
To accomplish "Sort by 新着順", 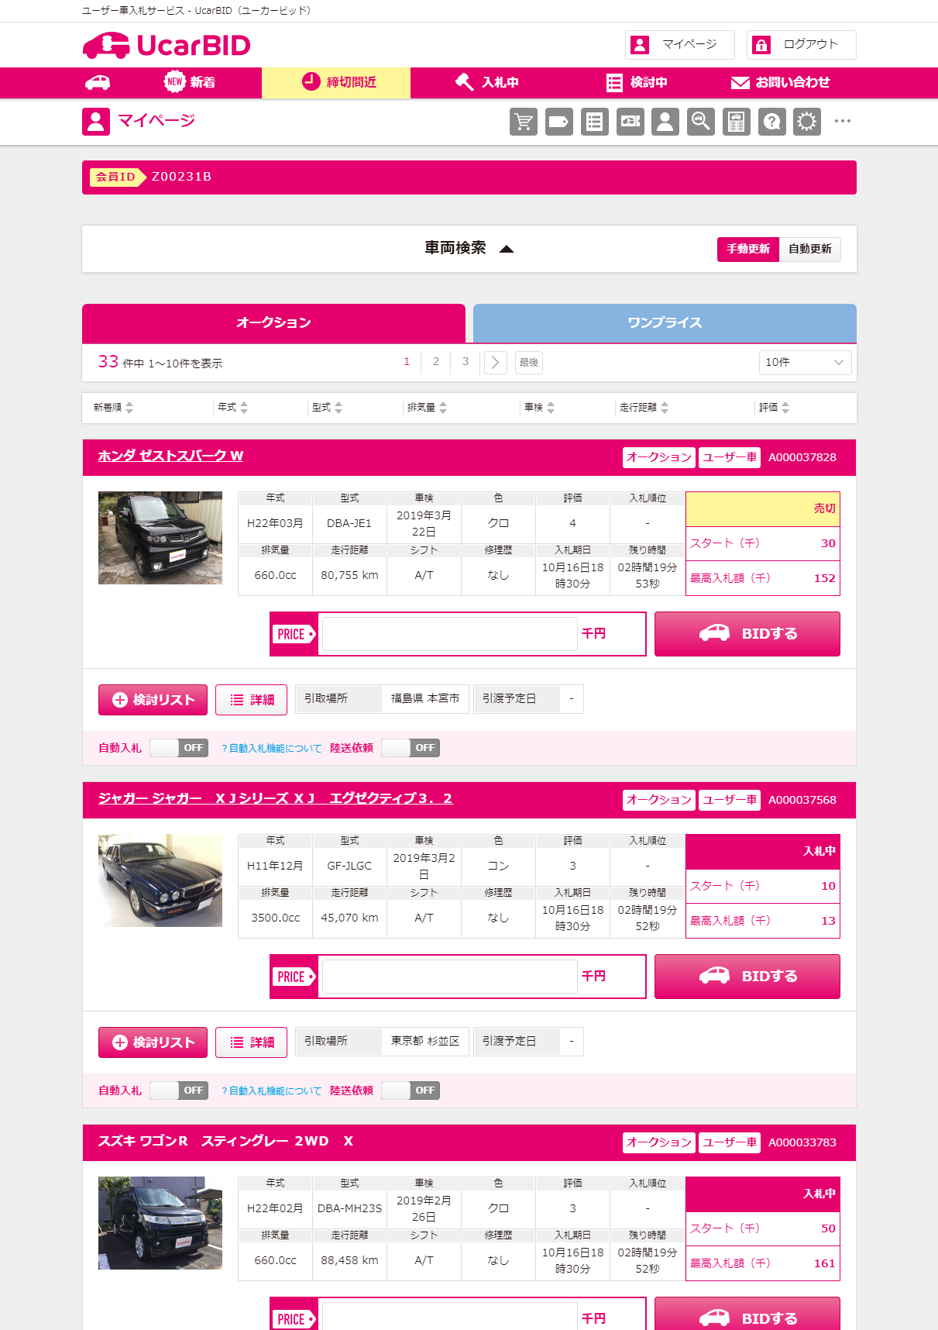I will tap(113, 408).
